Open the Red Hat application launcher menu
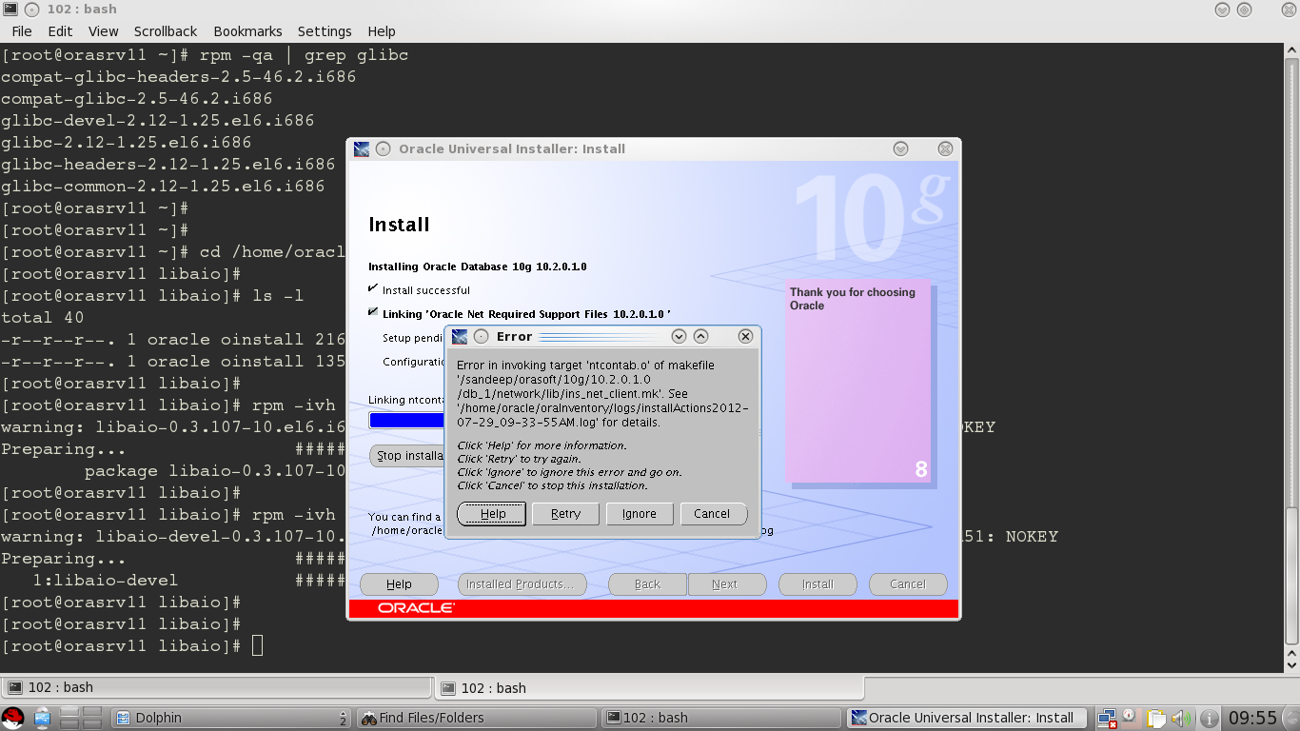 (x=12, y=718)
